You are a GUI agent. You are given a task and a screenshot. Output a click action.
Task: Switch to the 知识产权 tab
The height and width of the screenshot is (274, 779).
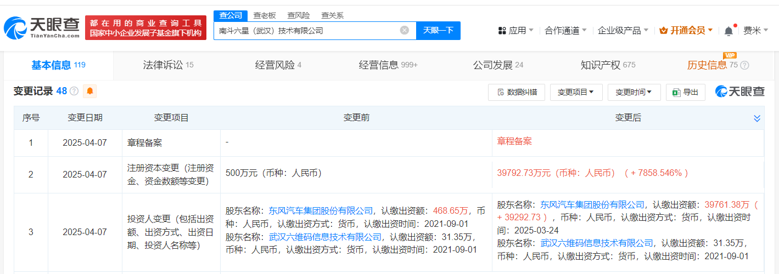[x=608, y=65]
